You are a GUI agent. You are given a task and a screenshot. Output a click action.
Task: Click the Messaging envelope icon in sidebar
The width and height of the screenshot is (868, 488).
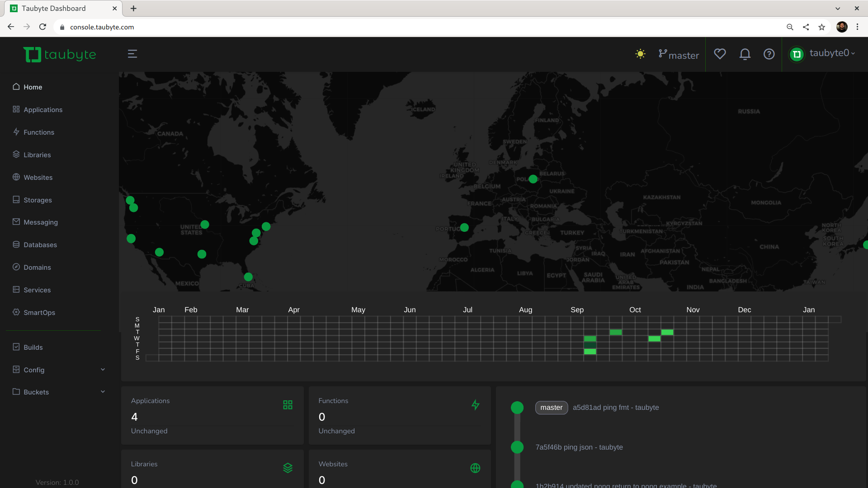pyautogui.click(x=16, y=222)
